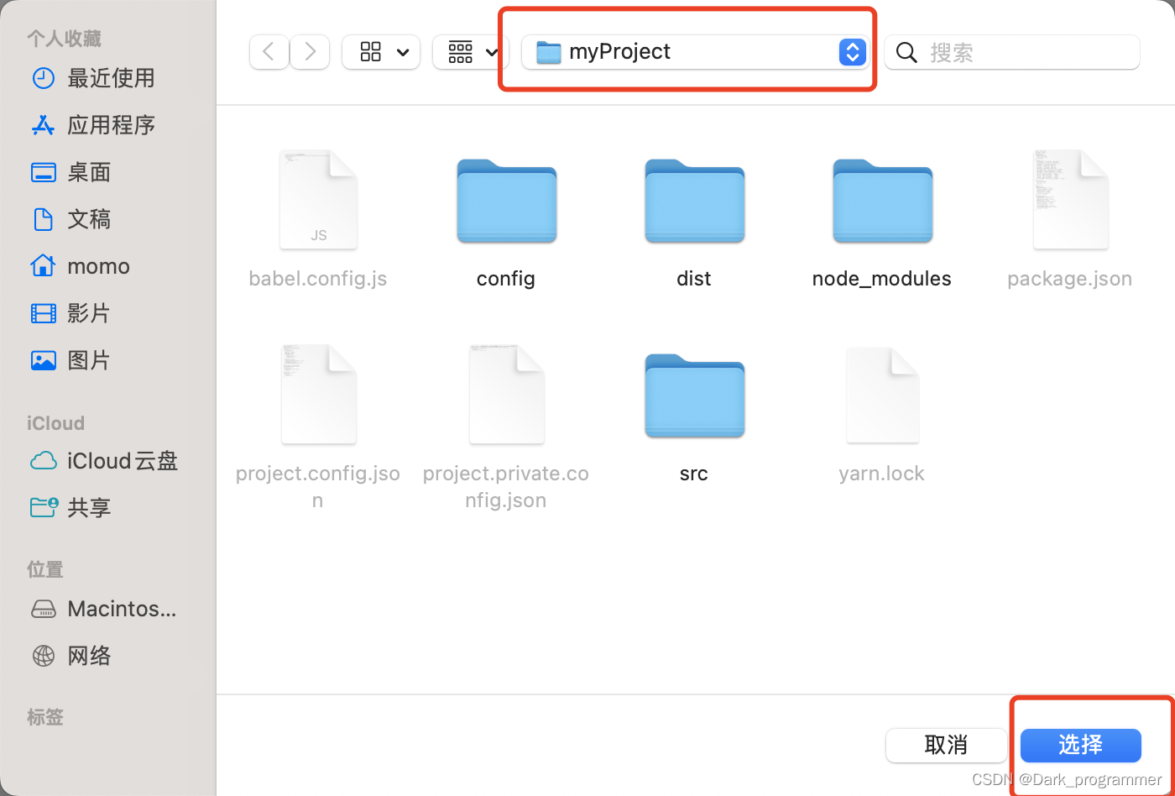Click the project.private.config.json name label
The height and width of the screenshot is (796, 1175).
coord(506,487)
